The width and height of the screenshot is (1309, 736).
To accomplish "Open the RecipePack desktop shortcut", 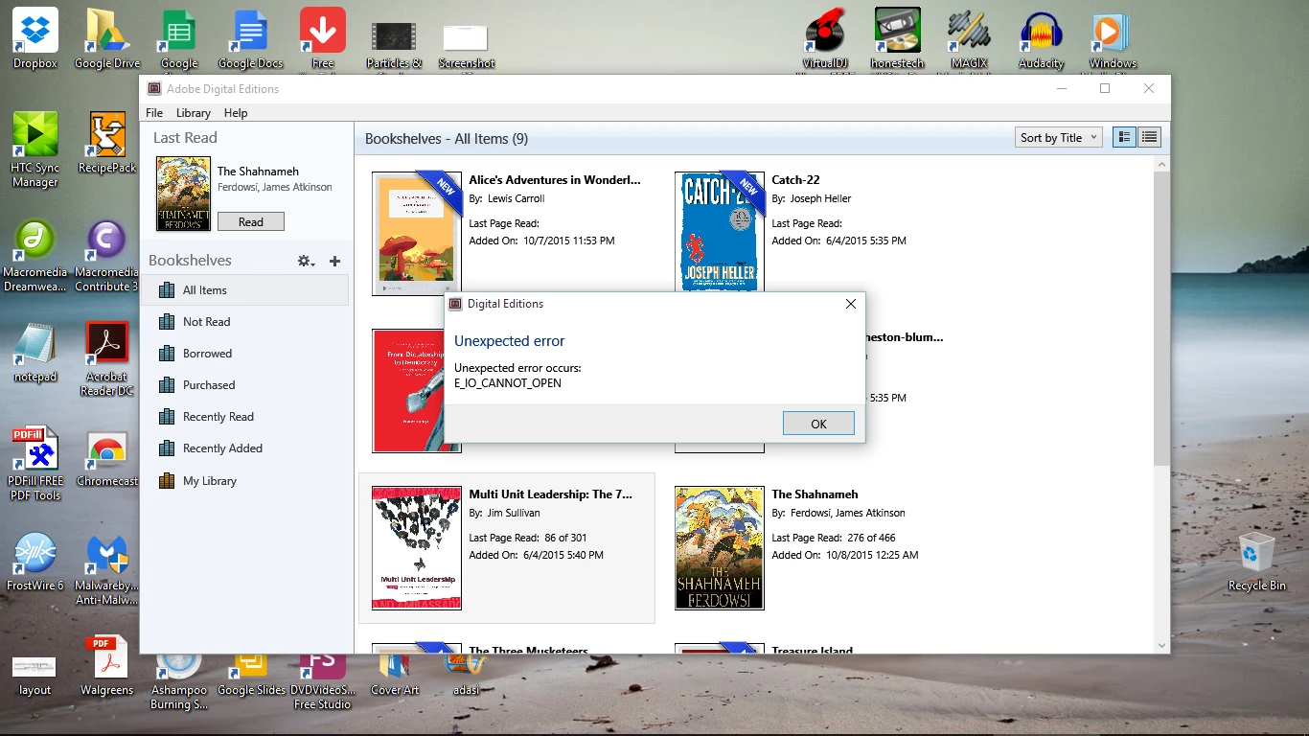I will (x=107, y=143).
